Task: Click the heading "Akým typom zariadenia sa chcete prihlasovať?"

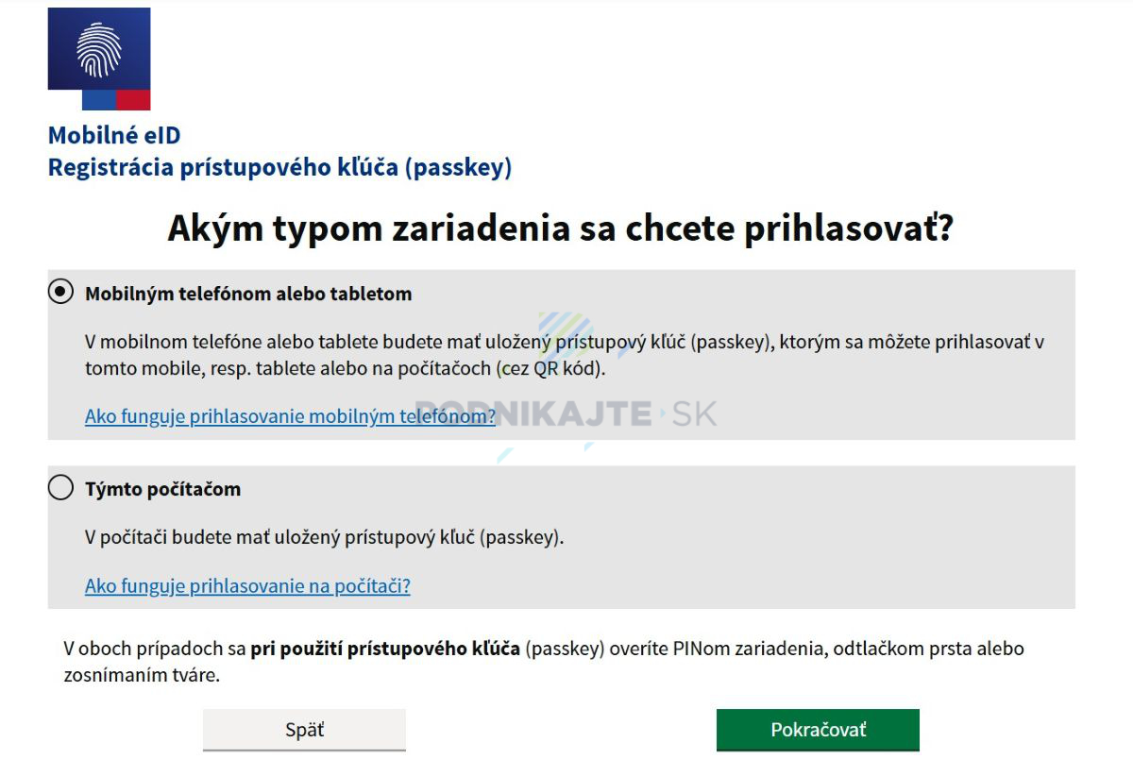Action: 561,229
